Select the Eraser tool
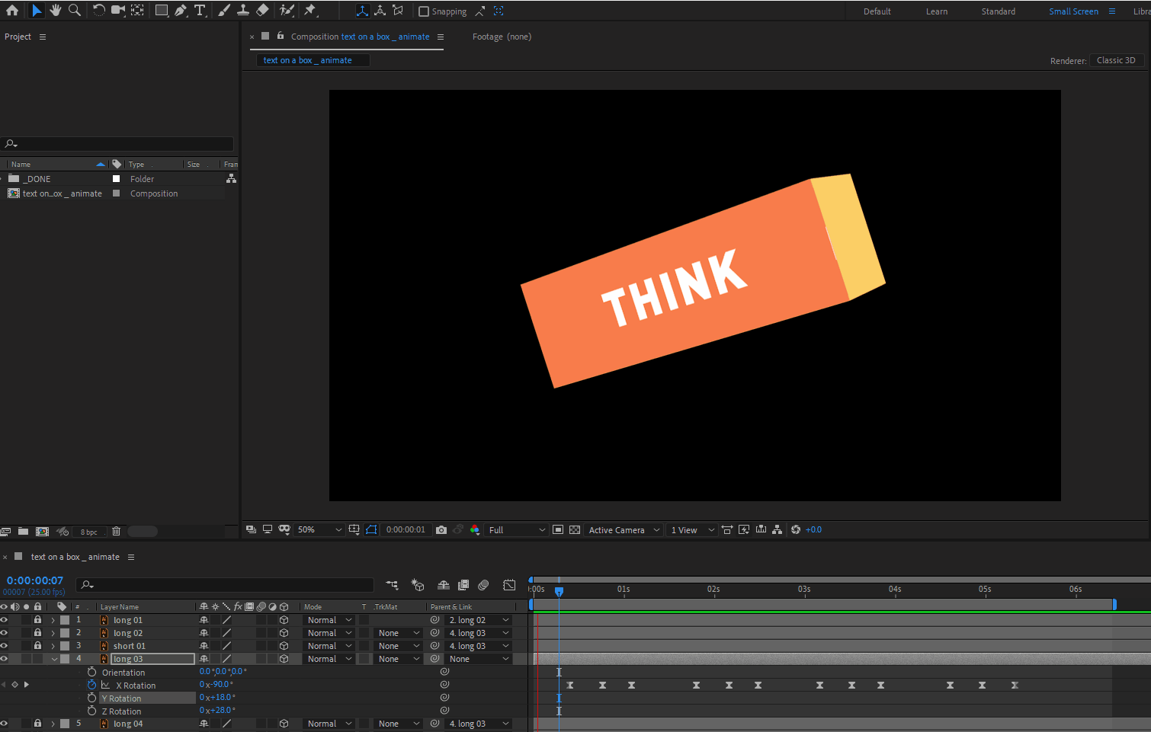The image size is (1151, 732). (x=262, y=11)
